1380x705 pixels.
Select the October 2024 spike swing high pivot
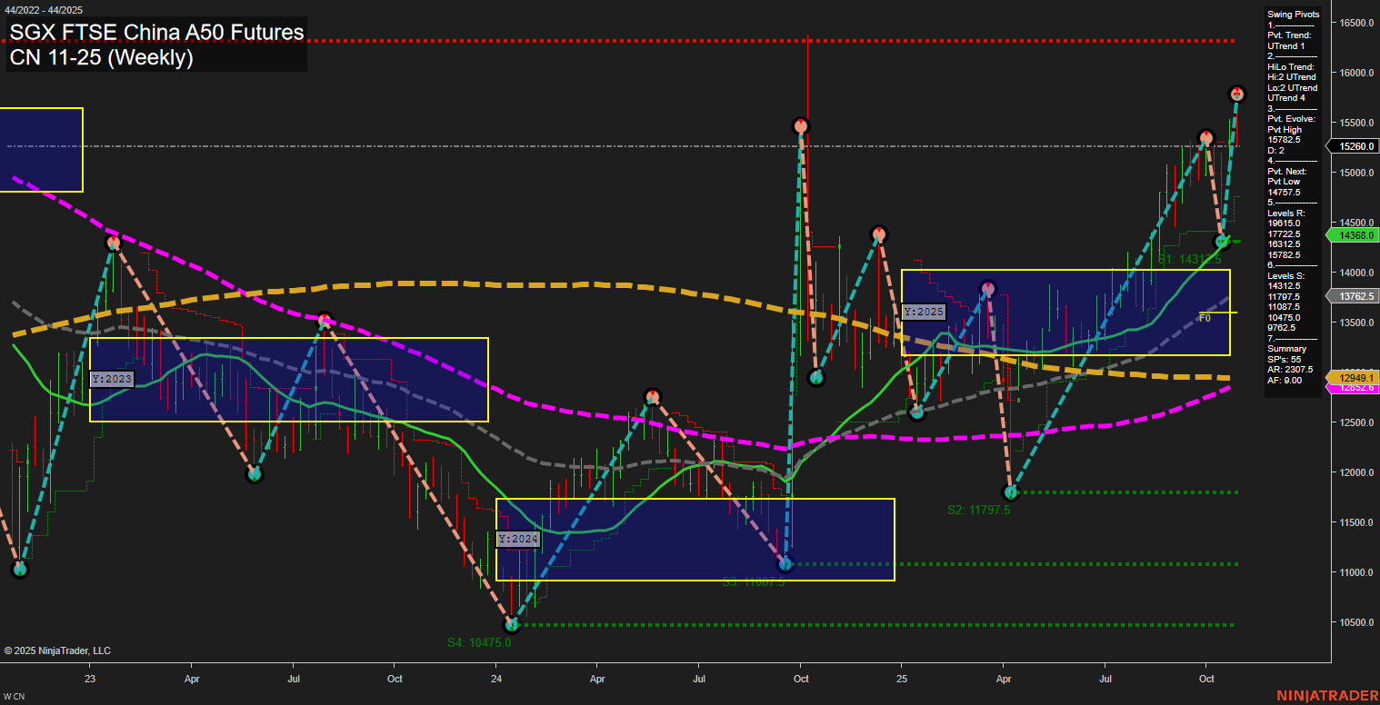(x=800, y=125)
